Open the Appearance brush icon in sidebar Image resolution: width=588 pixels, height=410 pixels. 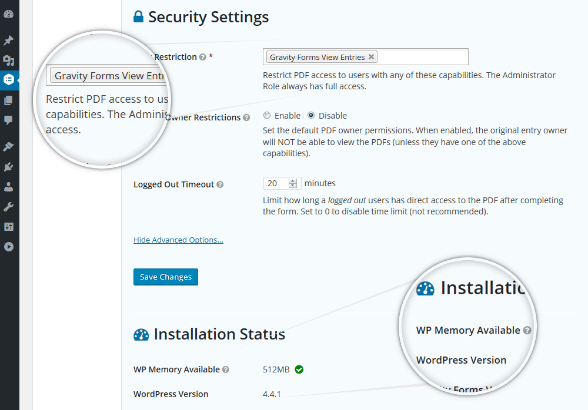pos(9,146)
